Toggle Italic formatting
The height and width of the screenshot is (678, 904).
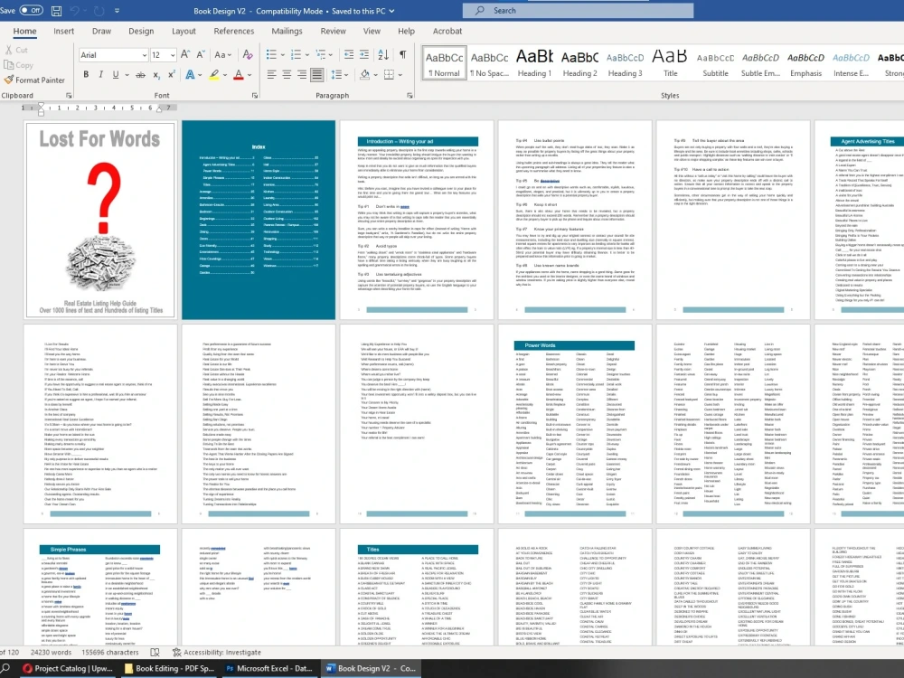pyautogui.click(x=101, y=74)
